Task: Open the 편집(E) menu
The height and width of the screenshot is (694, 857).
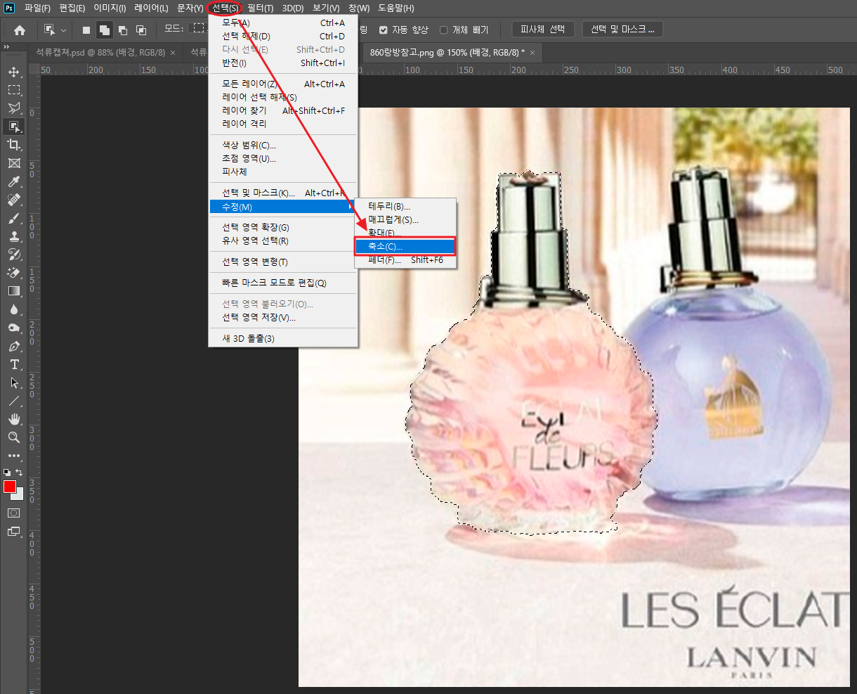Action: click(x=72, y=8)
